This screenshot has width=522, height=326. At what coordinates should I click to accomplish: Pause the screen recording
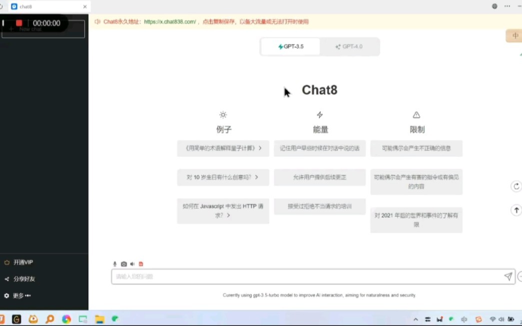(3, 23)
